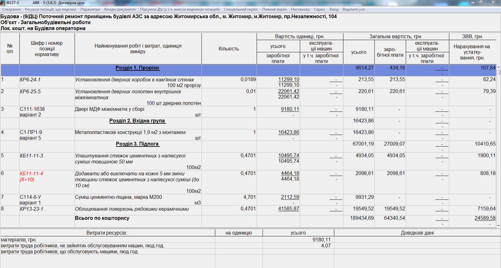Viewport: 501px width, 268px height.
Task: Click the underlined total 24589,58
Action: (x=485, y=218)
